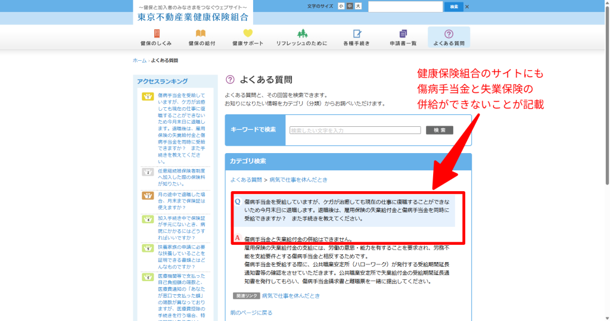Click the Q question text block
The width and height of the screenshot is (610, 321).
coord(344,210)
